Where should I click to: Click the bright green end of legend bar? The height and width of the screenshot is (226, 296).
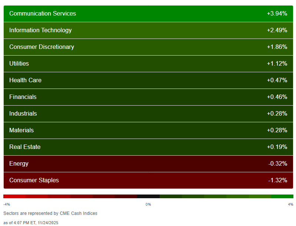(x=282, y=196)
